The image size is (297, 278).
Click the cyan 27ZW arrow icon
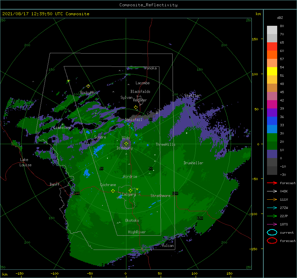(x=272, y=208)
